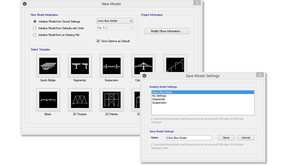Uncheck Save Options as Default checkbox
Viewport: 288px width, 165px height.
click(x=98, y=41)
